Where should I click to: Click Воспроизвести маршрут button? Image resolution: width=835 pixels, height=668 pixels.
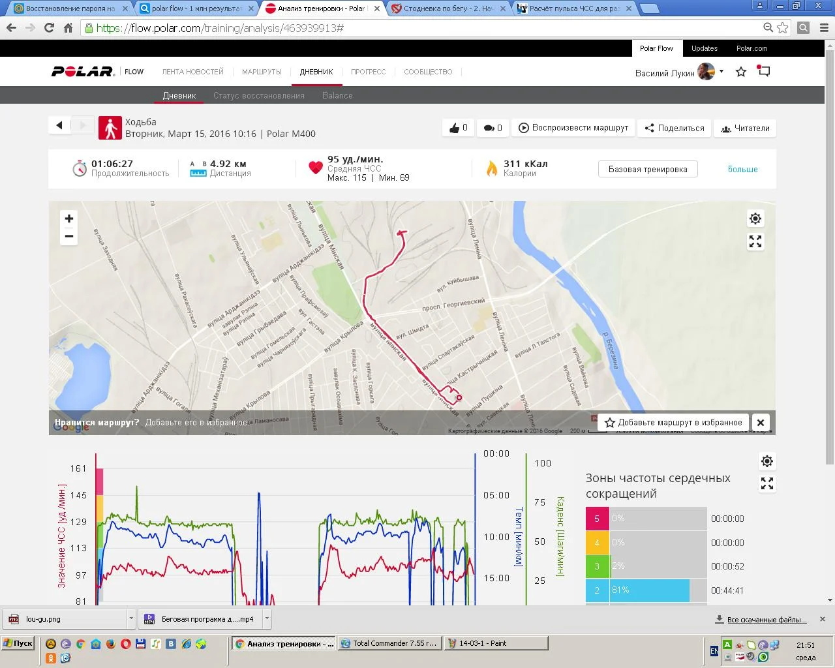tap(573, 128)
